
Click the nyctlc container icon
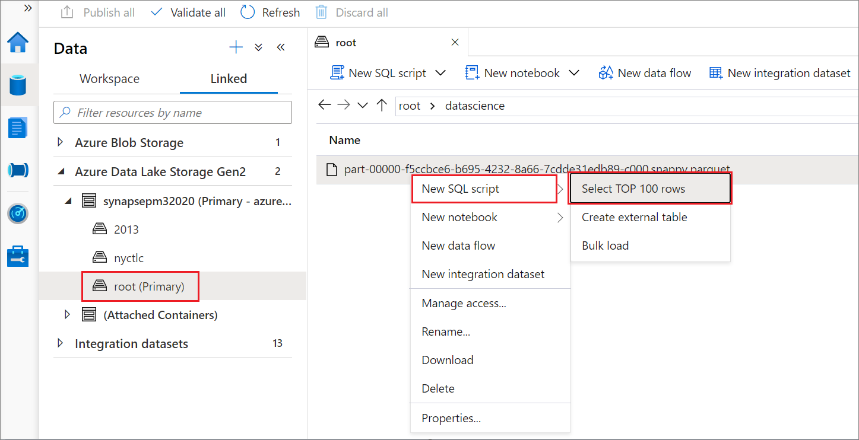tap(100, 258)
